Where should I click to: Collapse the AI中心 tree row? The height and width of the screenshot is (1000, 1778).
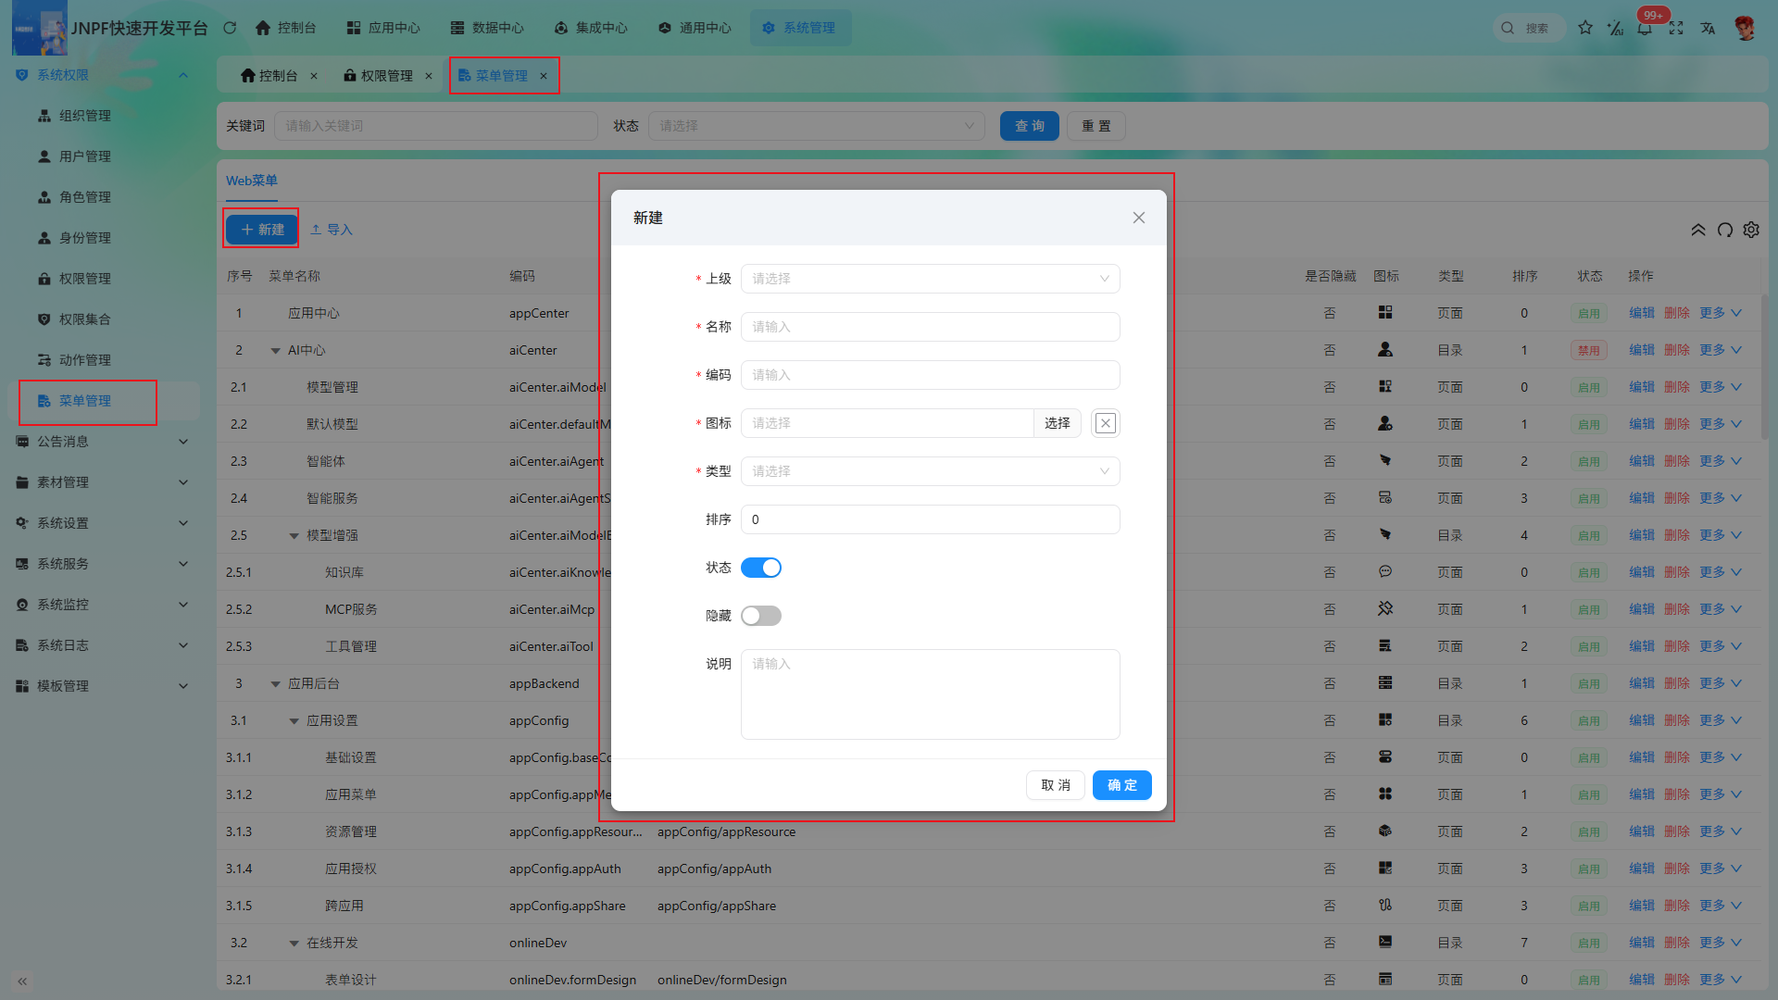tap(275, 351)
